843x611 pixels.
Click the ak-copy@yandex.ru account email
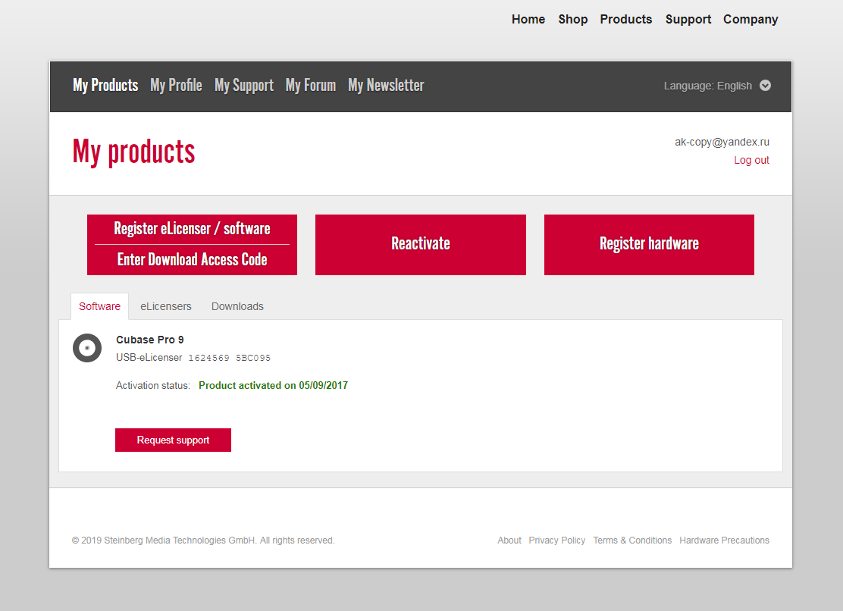[722, 142]
